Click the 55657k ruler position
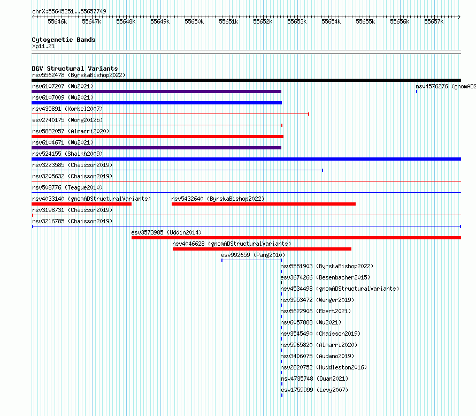The height and width of the screenshot is (416, 476). click(434, 21)
